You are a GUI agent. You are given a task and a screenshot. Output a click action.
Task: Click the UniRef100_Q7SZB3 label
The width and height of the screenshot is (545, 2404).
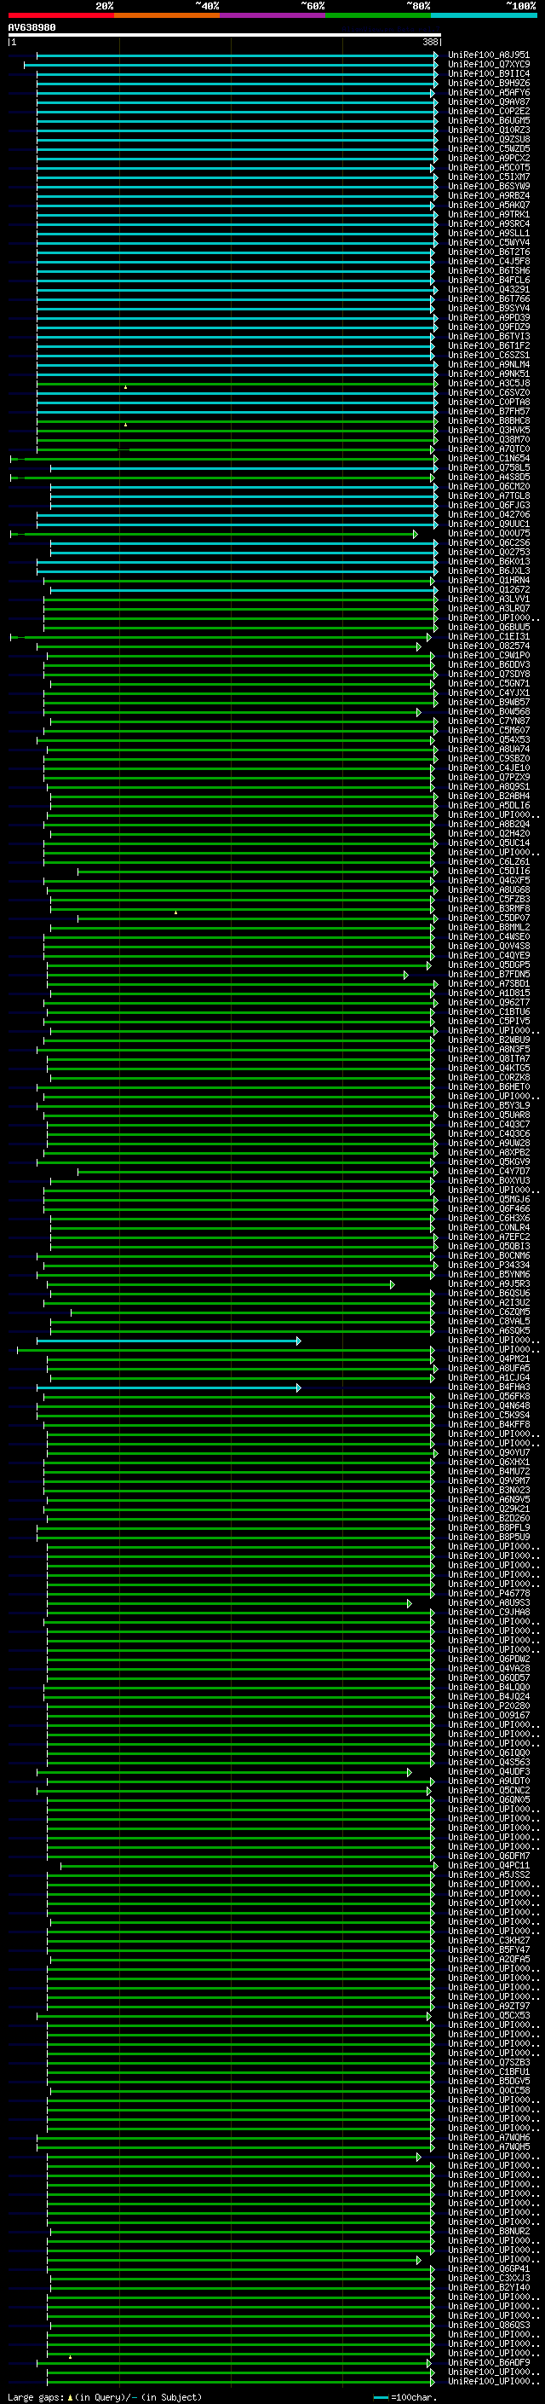(x=488, y=2062)
